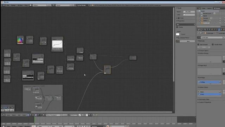The image size is (225, 127).
Task: Open node editor type selector icon
Action: (x=4, y=115)
